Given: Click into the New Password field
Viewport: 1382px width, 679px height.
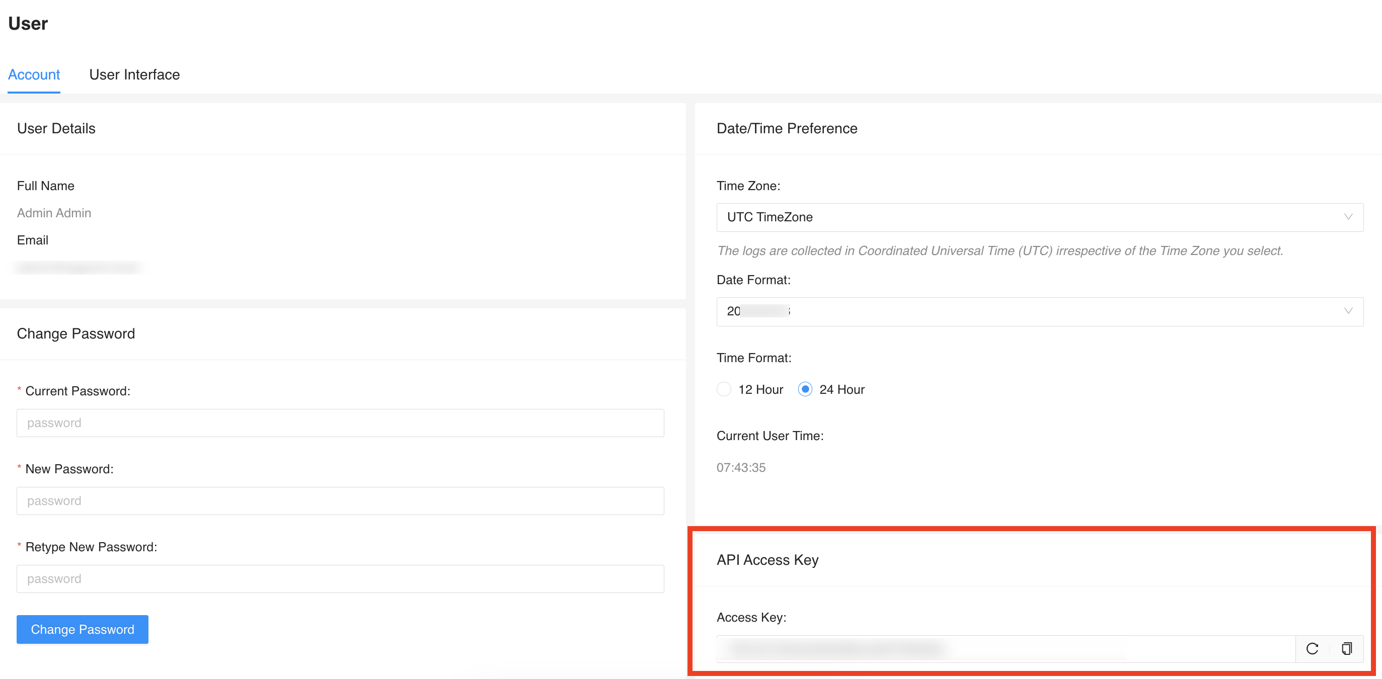Looking at the screenshot, I should coord(340,501).
